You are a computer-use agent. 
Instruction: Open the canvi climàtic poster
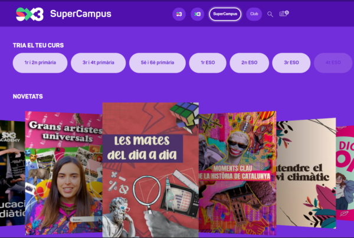point(306,173)
